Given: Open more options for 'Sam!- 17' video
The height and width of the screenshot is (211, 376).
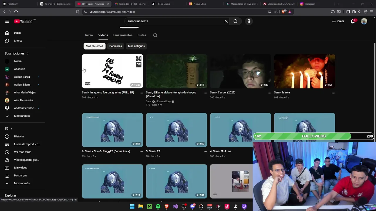Looking at the screenshot, I should 205,152.
